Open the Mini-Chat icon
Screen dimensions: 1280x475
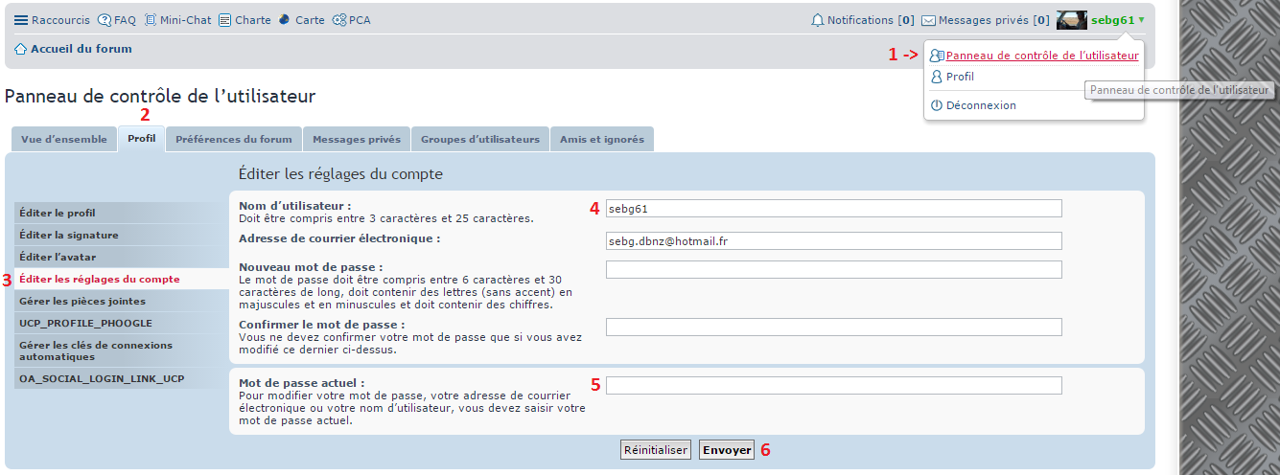point(151,20)
